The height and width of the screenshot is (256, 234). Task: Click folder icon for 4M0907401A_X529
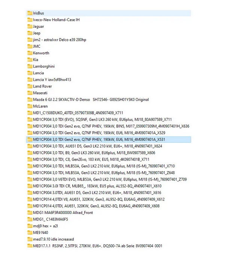pyautogui.click(x=30, y=133)
